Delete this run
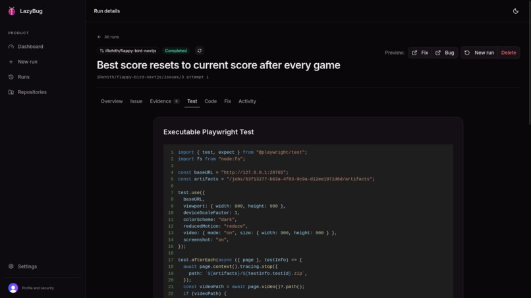This screenshot has height=298, width=531. pyautogui.click(x=509, y=53)
